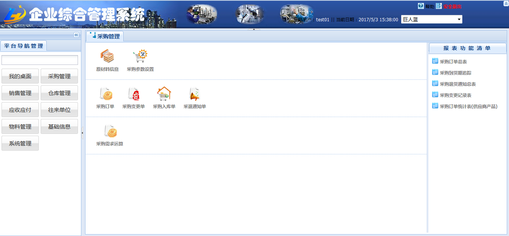Launch the 采购需求运算 icon
509x236 pixels.
[110, 131]
